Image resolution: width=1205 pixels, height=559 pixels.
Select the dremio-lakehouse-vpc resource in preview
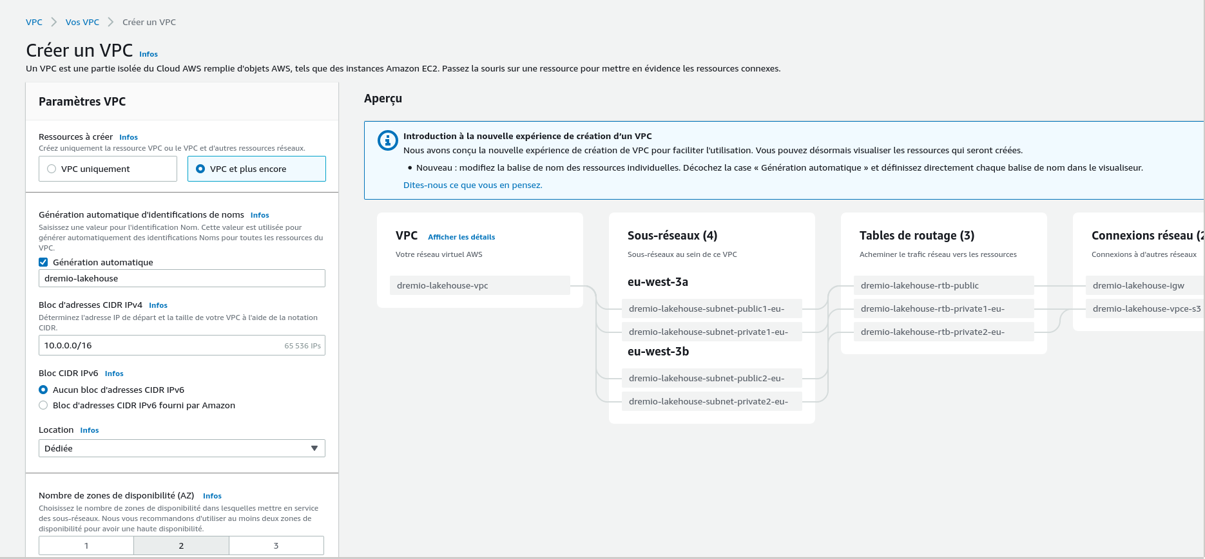click(480, 285)
